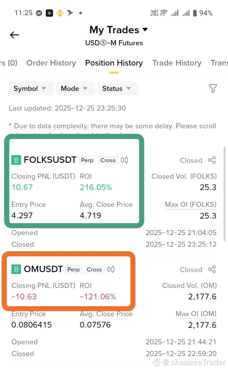This screenshot has height=370, width=228.
Task: Open FOLKSUSDT candlestick chart icon
Action: pyautogui.click(x=124, y=160)
